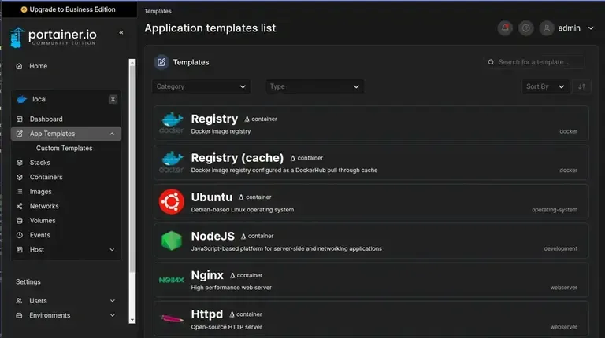This screenshot has width=605, height=338.
Task: Click the development tag on NodeJS
Action: tap(561, 248)
